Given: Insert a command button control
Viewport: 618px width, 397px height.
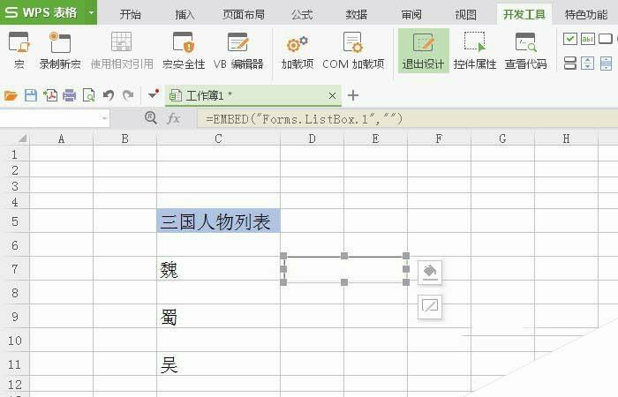Looking at the screenshot, I should point(606,39).
